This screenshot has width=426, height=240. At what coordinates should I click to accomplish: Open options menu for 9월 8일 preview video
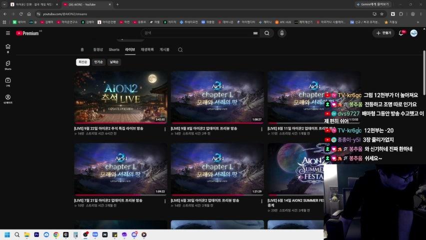[262, 129]
